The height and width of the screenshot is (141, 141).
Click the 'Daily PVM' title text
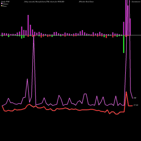click(5, 2)
